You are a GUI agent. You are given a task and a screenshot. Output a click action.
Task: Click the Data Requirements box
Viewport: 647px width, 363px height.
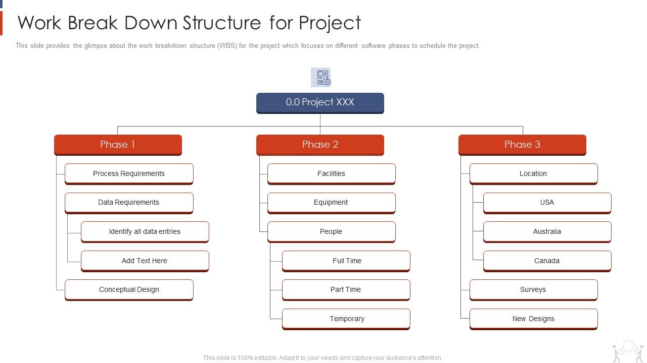pyautogui.click(x=129, y=203)
